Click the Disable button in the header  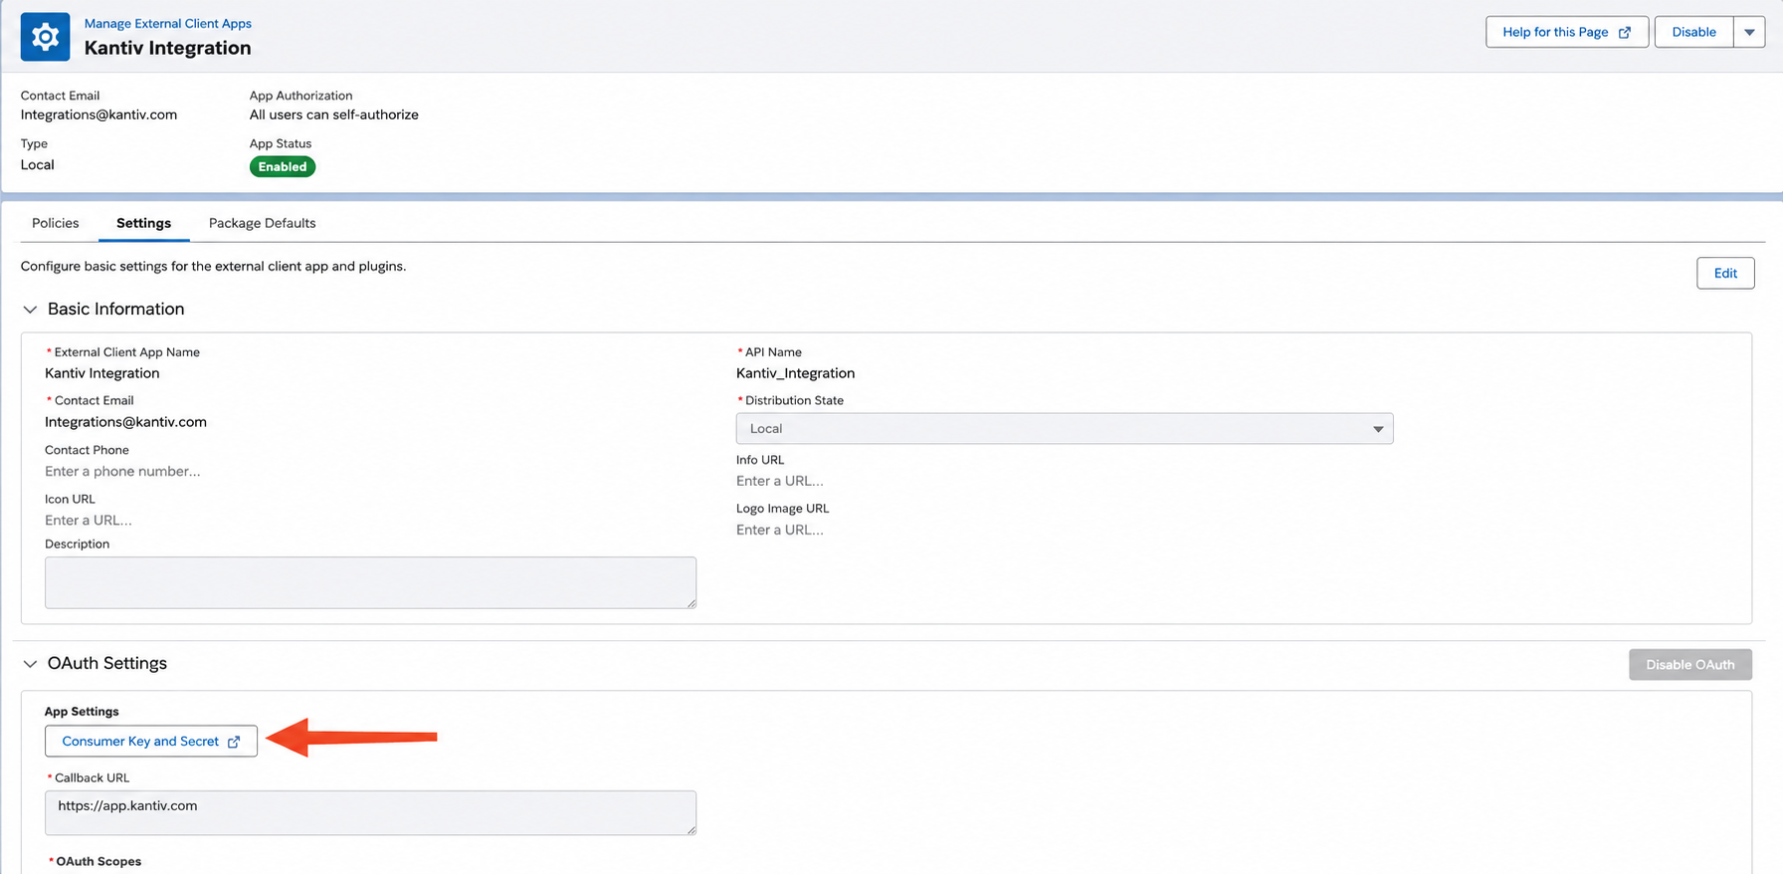tap(1693, 32)
